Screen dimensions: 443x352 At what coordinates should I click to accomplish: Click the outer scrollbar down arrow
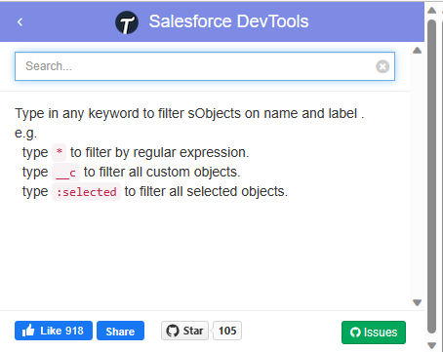(431, 345)
